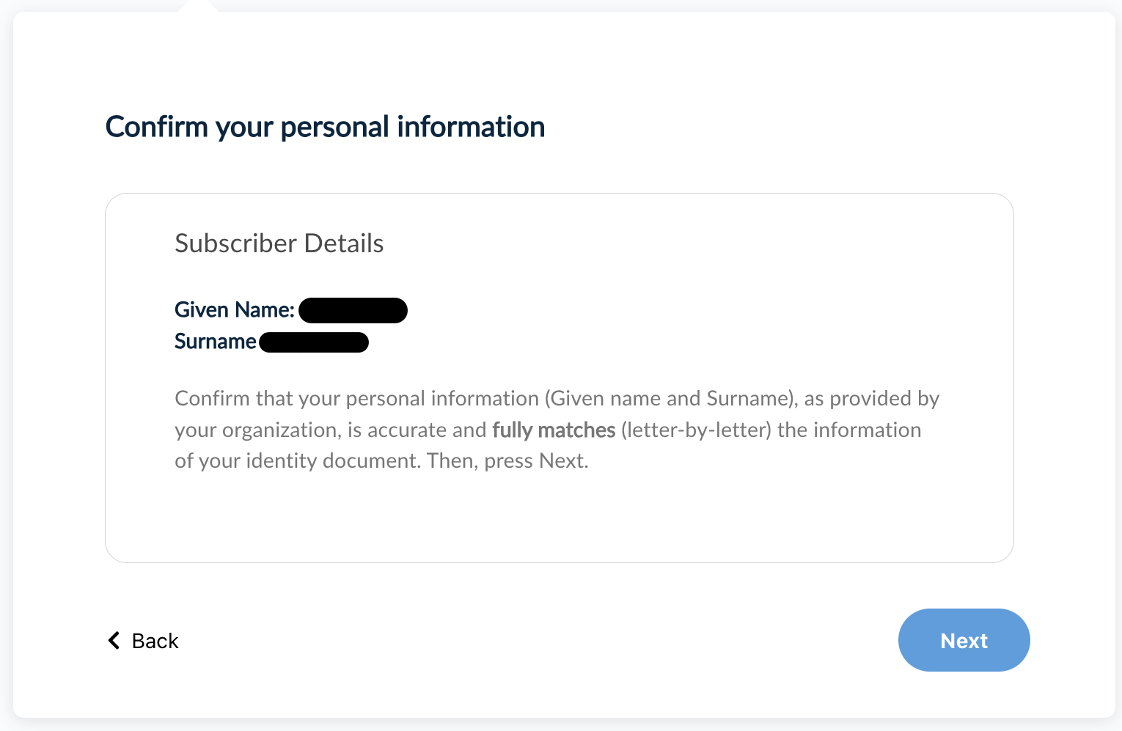The image size is (1122, 731).
Task: Click the 'Given Name:' label
Action: pyautogui.click(x=234, y=310)
